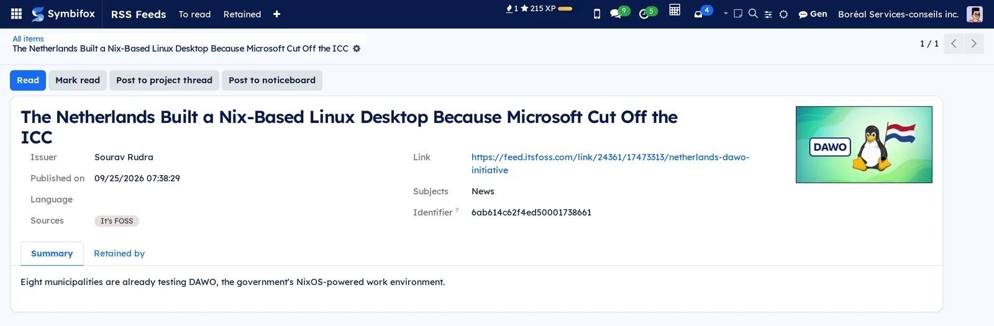Click identifier 6ab614c62f4ed50001738661

[531, 212]
